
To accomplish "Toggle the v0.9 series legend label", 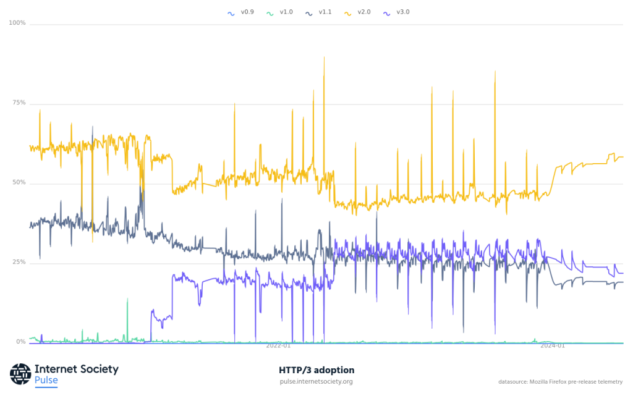I will tap(247, 12).
